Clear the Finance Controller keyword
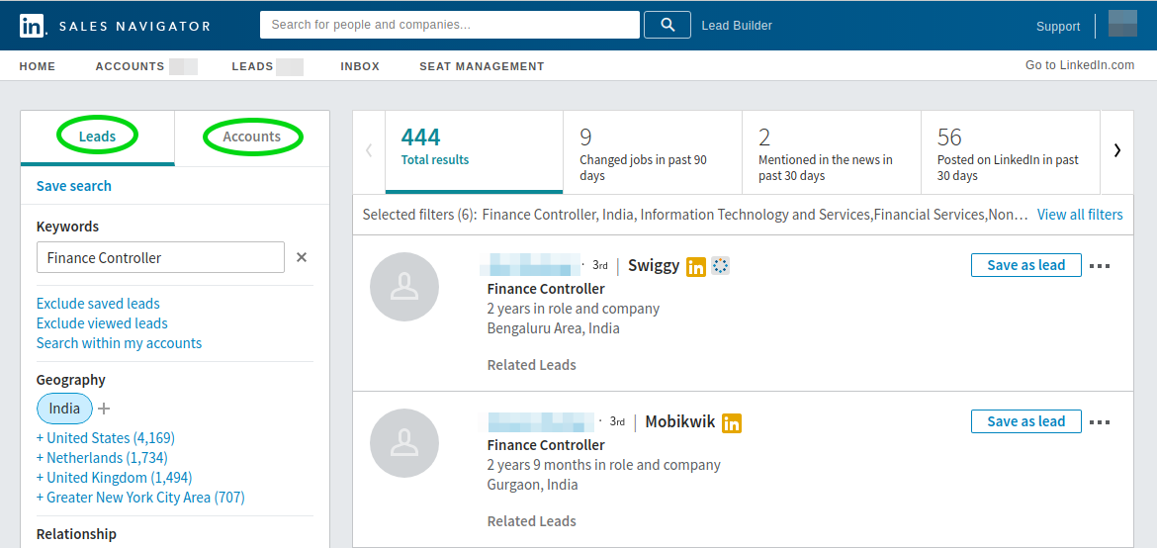Image resolution: width=1157 pixels, height=548 pixels. 302,257
